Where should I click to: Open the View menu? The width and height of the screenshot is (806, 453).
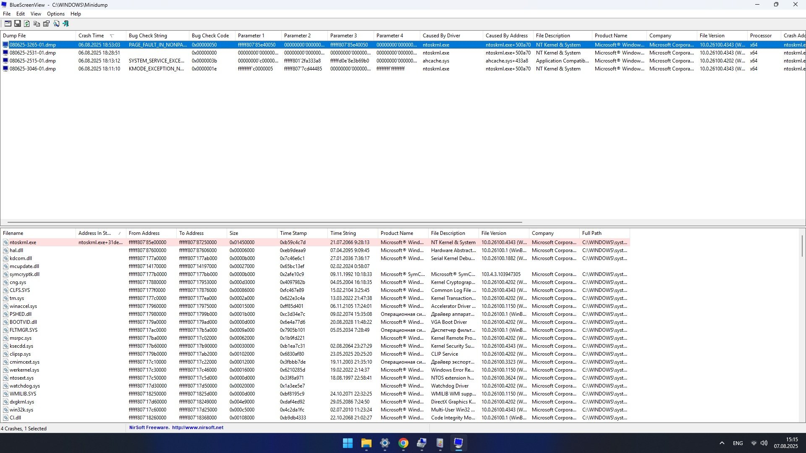[36, 14]
